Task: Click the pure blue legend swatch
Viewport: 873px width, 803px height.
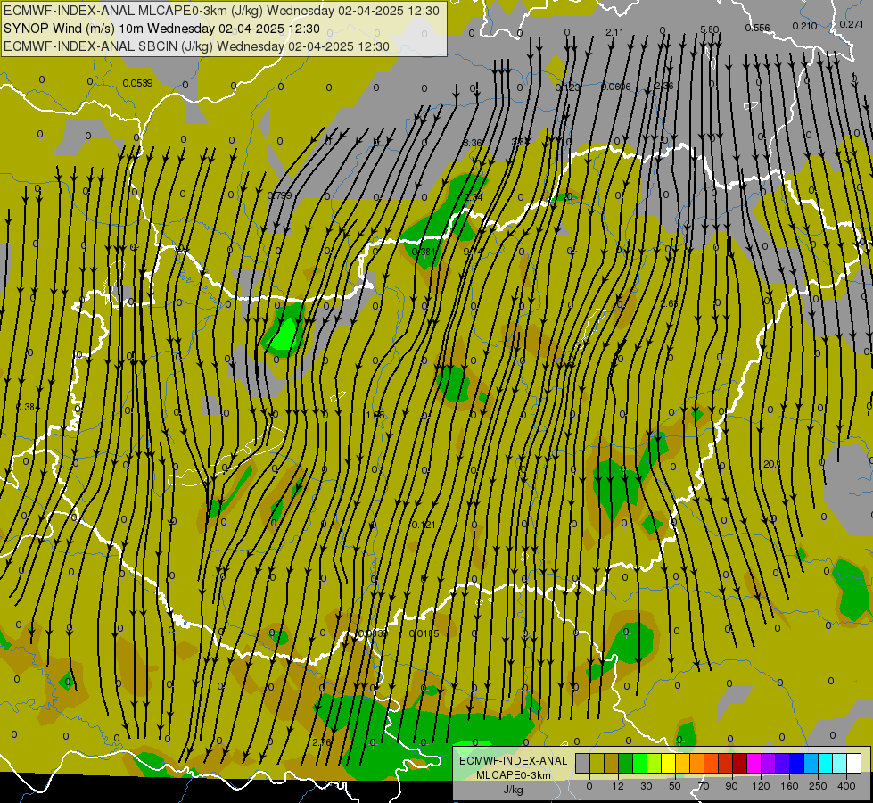Action: [797, 763]
